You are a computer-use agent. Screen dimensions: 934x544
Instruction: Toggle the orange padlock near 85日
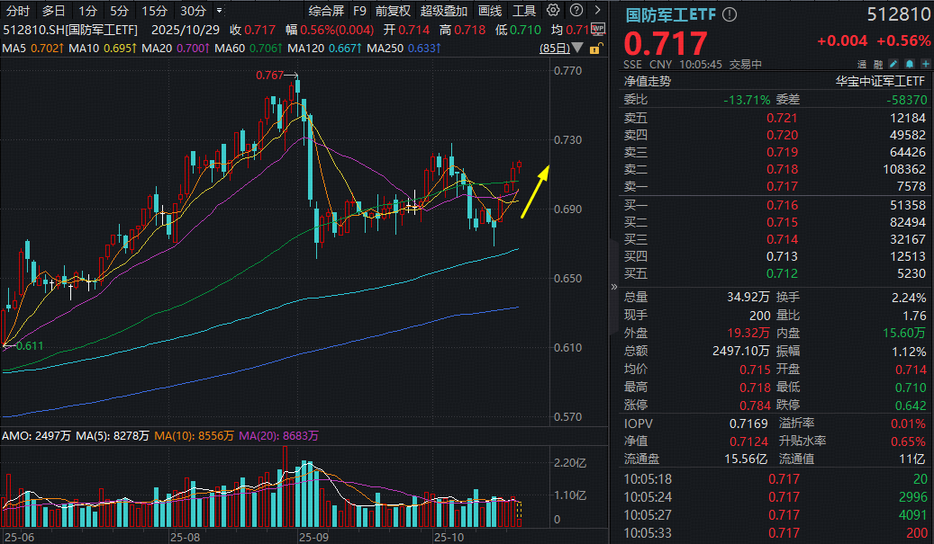point(594,47)
